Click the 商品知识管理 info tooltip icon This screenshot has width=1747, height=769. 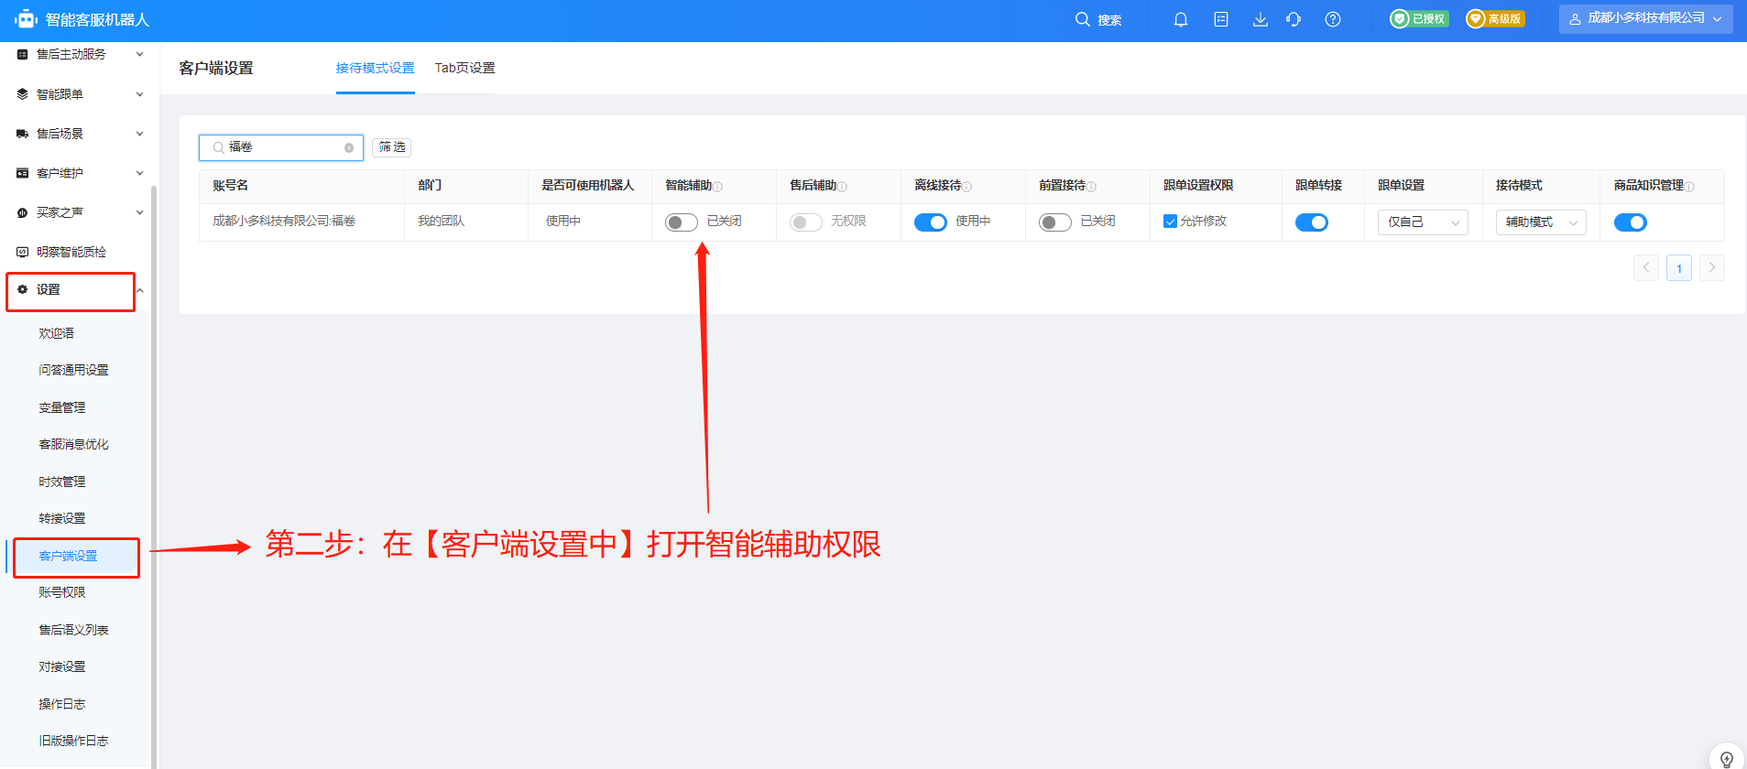1690,187
